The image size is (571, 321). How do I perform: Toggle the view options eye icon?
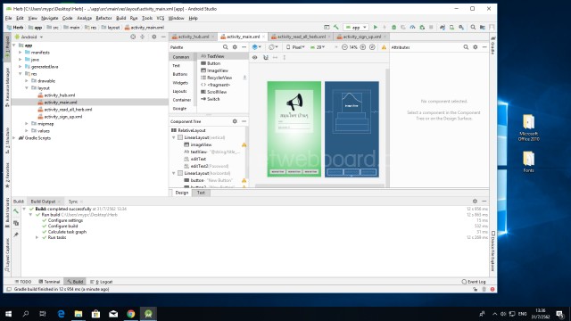tap(255, 57)
